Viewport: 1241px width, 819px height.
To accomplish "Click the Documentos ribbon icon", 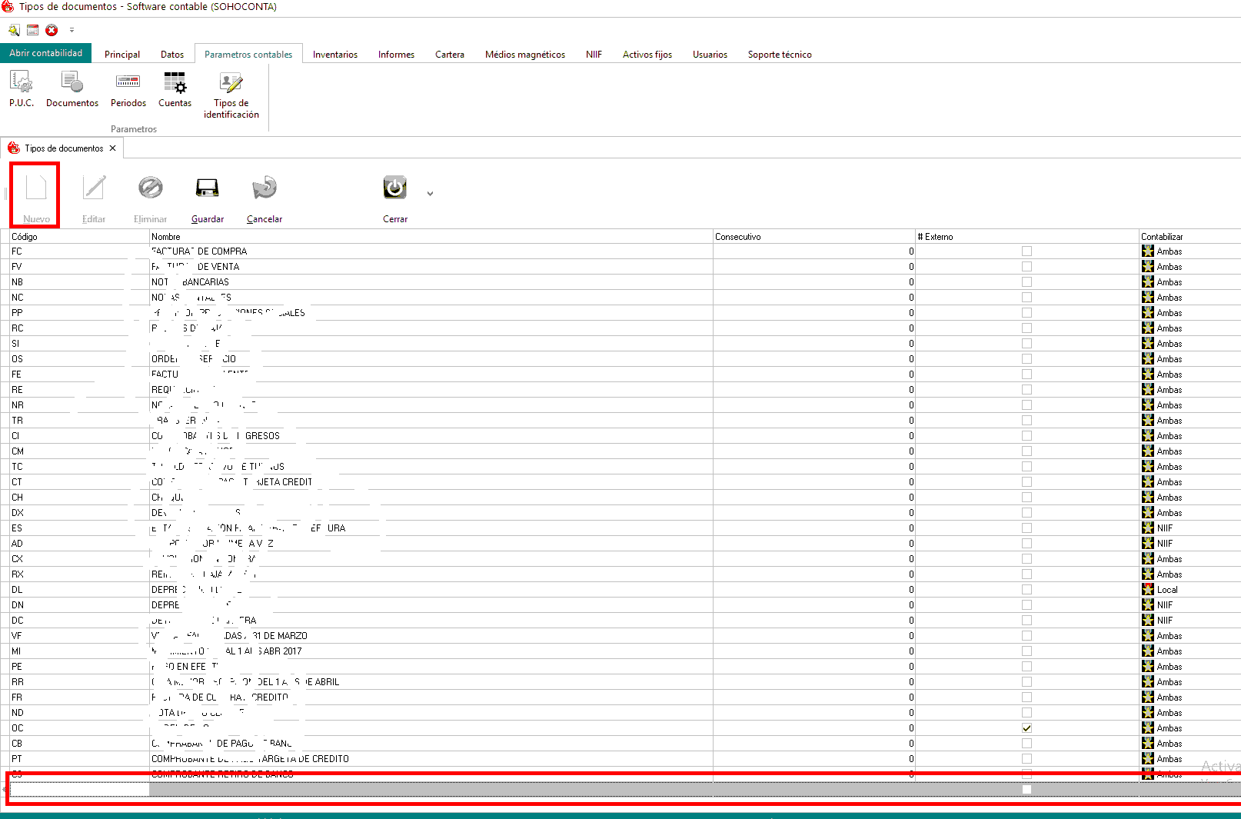I will click(x=72, y=82).
